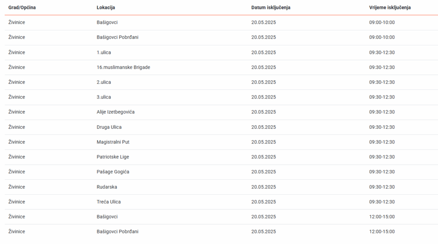Click the Rudarska location cell
438x244 pixels.
click(107, 187)
